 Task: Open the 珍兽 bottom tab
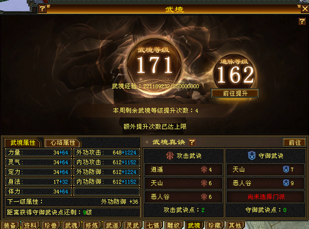51,225
